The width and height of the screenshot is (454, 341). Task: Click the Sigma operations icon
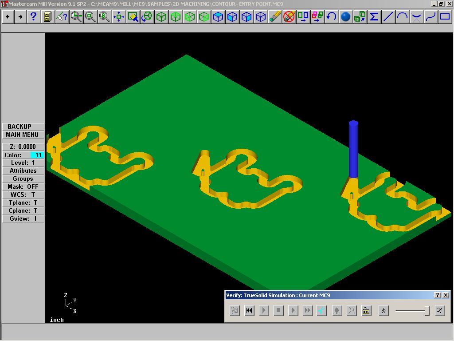(374, 17)
